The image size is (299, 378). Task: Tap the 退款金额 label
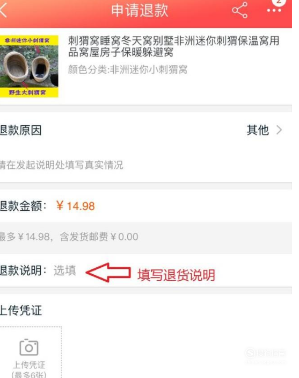point(24,206)
